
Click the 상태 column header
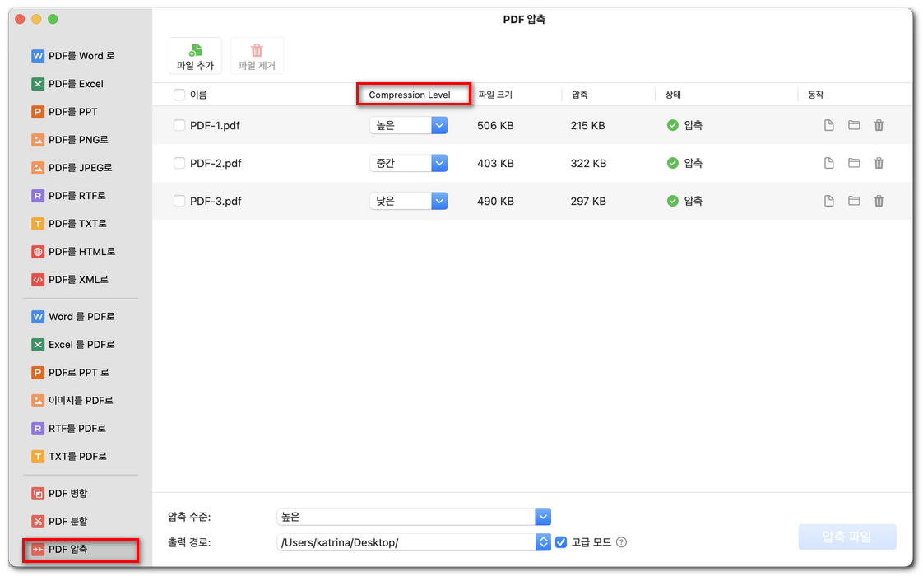pyautogui.click(x=674, y=95)
